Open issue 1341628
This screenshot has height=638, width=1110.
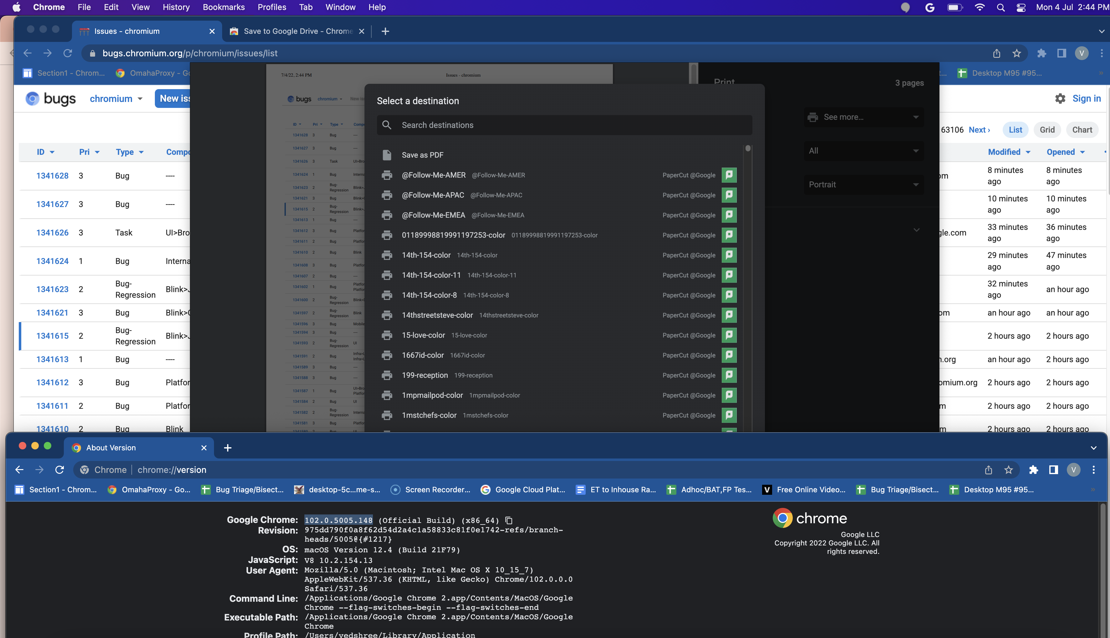click(x=52, y=176)
